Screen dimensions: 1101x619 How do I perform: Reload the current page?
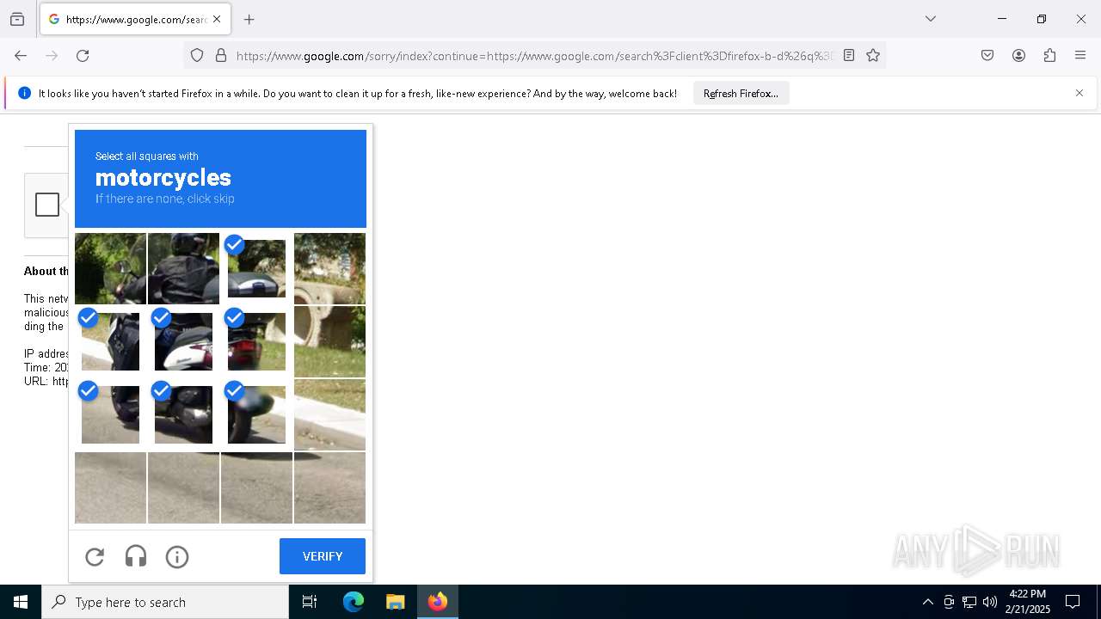click(x=83, y=56)
